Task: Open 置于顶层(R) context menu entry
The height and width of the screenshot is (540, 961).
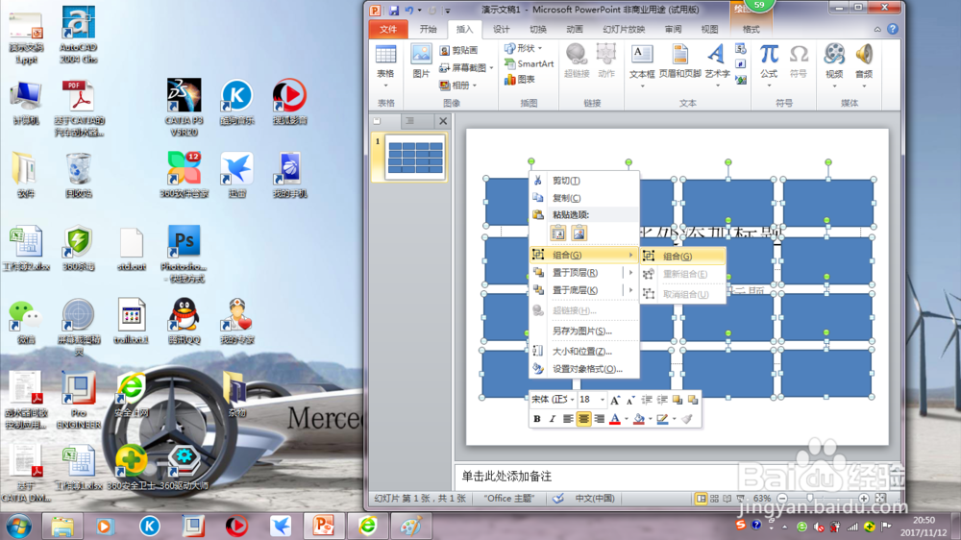Action: 584,272
